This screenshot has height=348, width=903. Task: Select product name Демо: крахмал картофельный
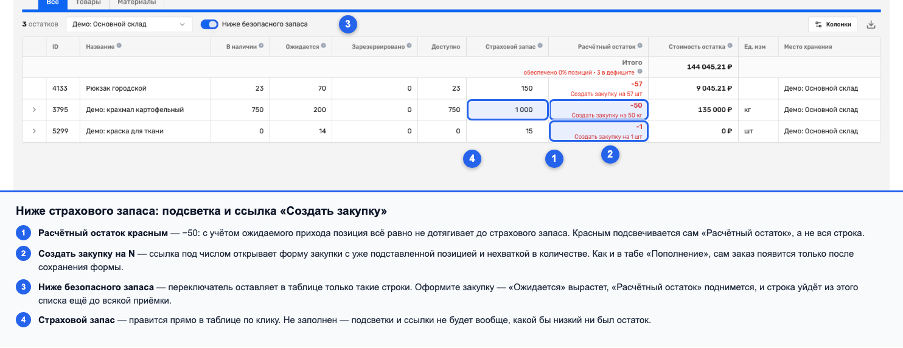tap(135, 110)
